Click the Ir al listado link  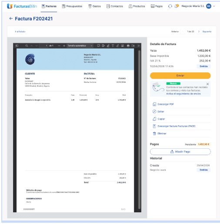[20, 32]
